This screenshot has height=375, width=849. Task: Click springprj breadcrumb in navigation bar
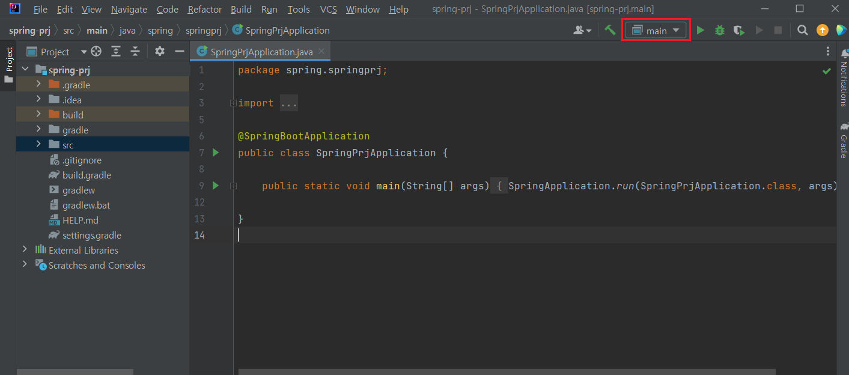203,30
